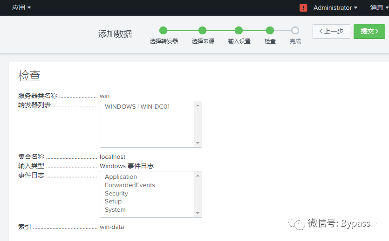Click the 添加数据 title

pos(115,33)
